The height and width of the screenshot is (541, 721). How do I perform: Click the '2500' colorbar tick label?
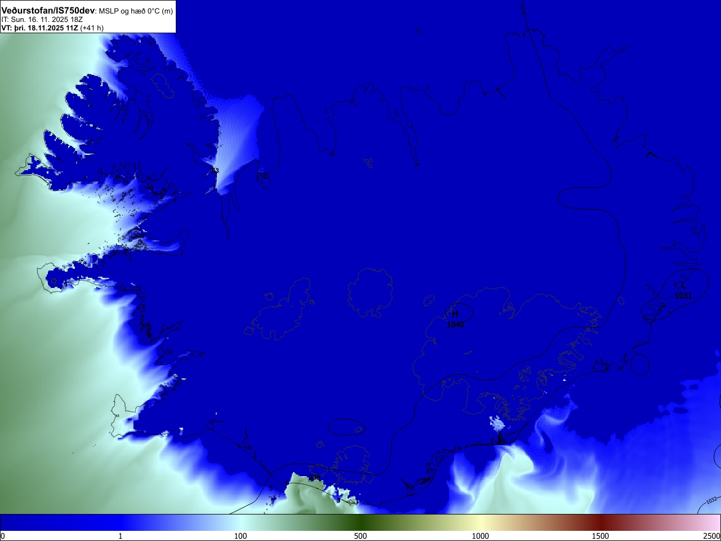click(x=712, y=536)
